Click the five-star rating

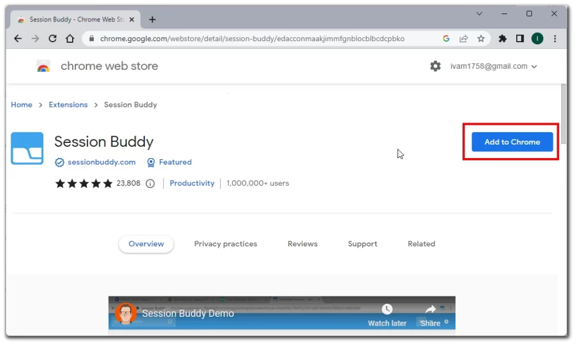point(83,183)
